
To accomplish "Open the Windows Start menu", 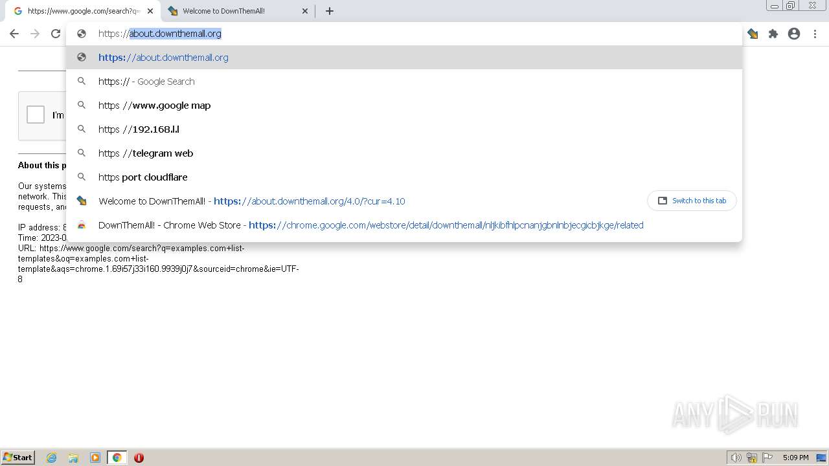I will [18, 458].
